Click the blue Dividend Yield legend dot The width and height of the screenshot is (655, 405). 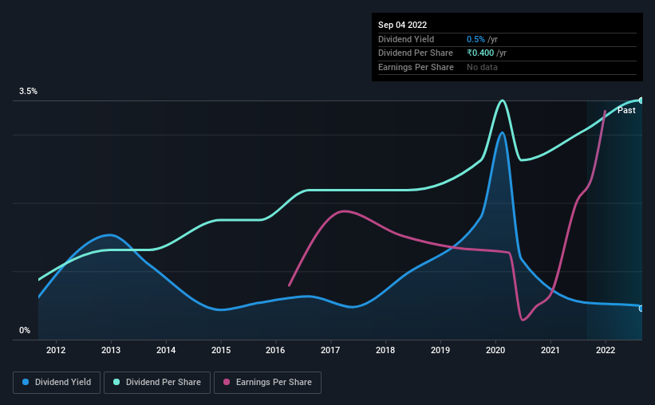click(x=26, y=382)
